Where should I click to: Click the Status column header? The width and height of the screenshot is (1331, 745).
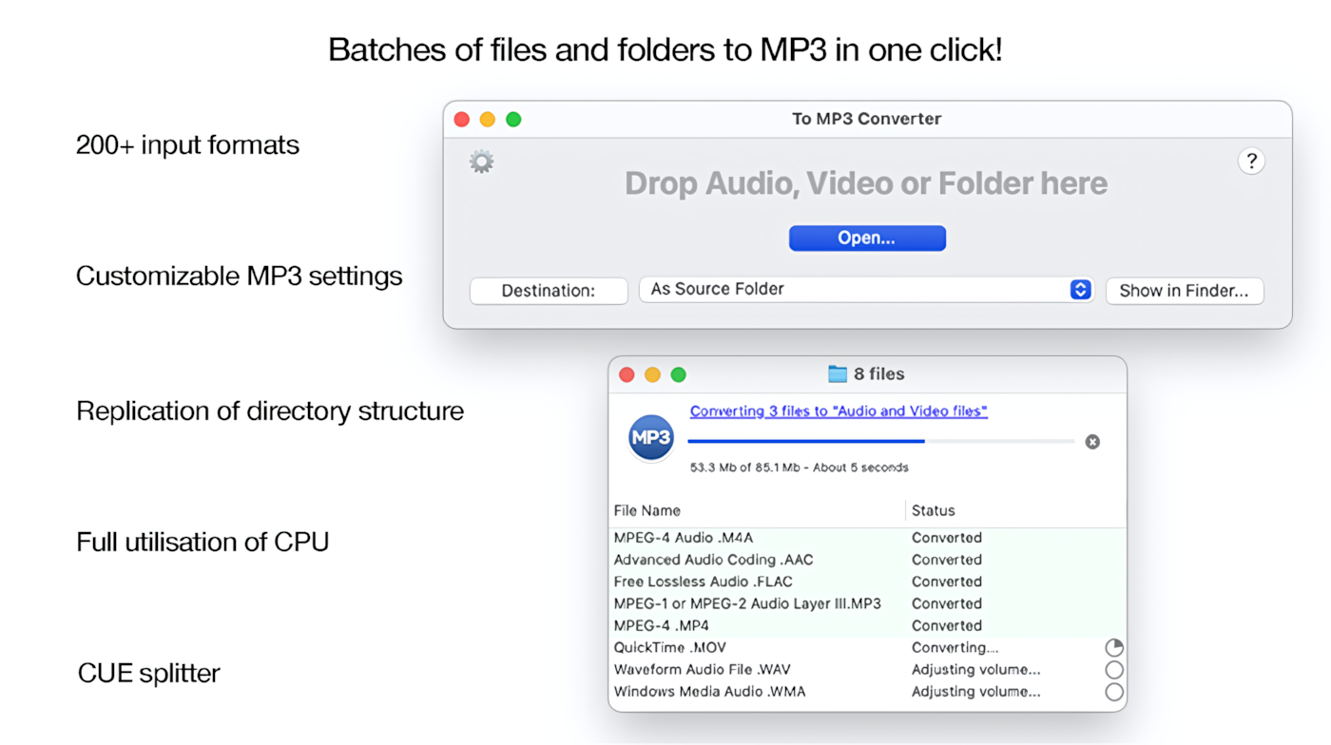pos(933,510)
